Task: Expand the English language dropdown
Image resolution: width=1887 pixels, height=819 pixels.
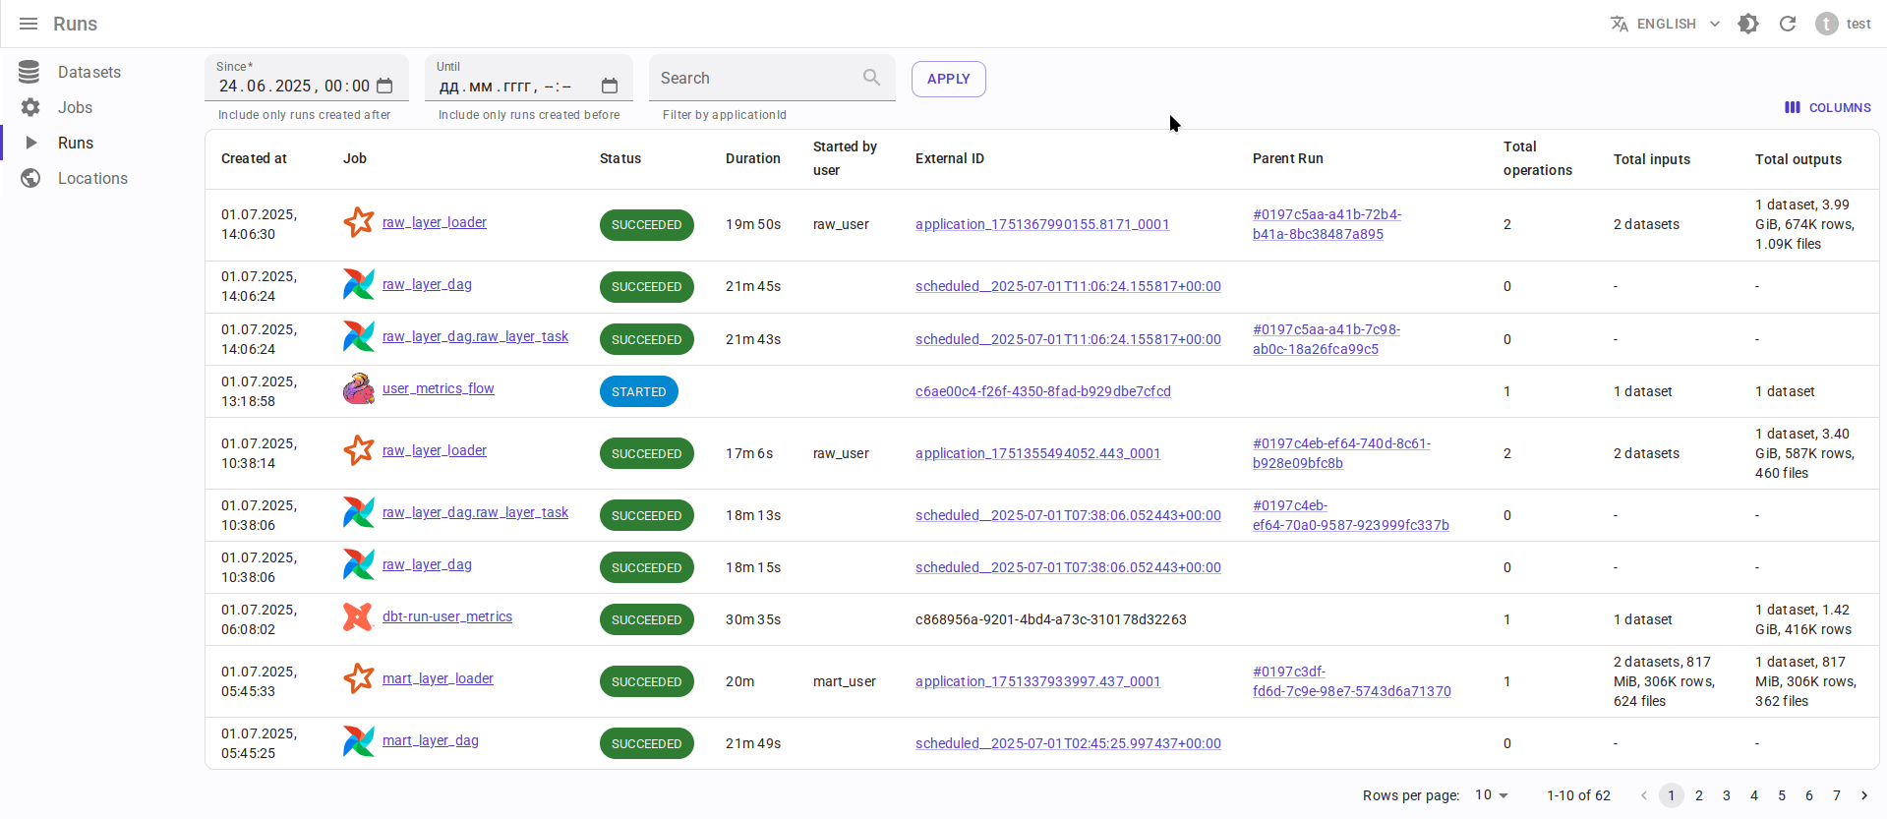Action: [x=1666, y=24]
